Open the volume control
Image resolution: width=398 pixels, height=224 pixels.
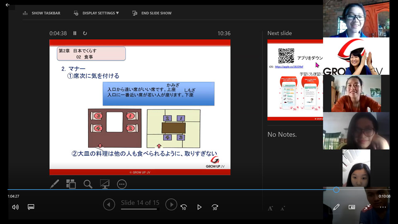click(x=15, y=207)
